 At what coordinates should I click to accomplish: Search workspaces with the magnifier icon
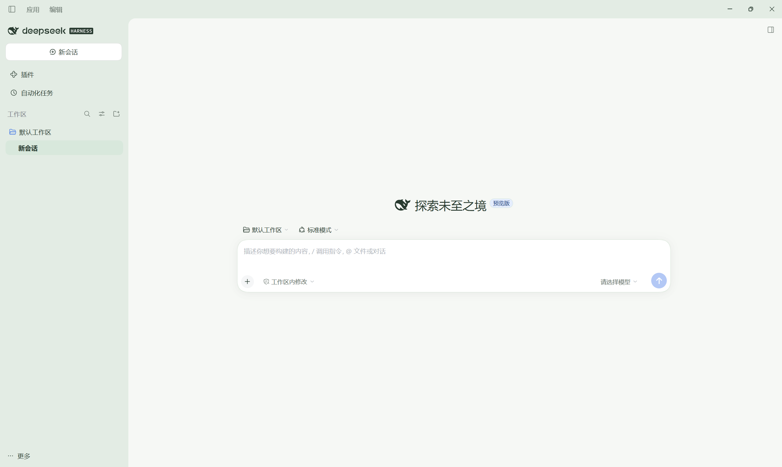point(87,114)
